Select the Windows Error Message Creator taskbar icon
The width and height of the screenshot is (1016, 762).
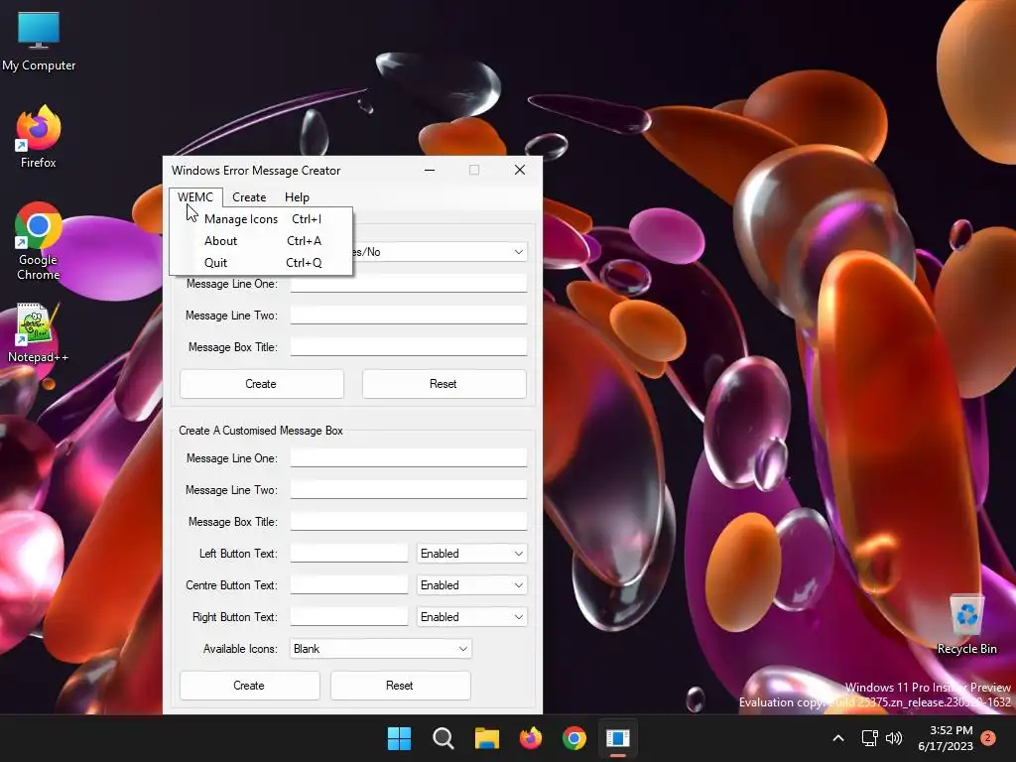pyautogui.click(x=618, y=738)
